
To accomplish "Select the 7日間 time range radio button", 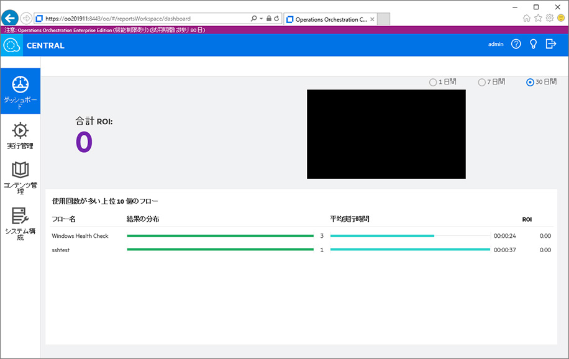I will coord(481,82).
